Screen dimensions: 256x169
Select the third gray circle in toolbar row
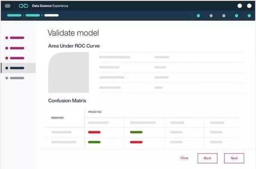[224, 16]
